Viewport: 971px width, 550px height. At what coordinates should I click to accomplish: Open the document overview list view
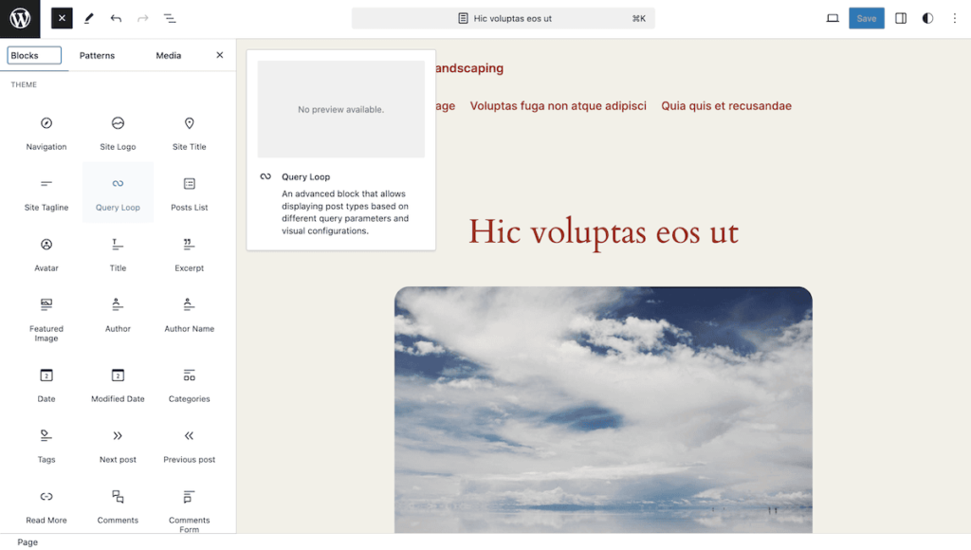click(170, 18)
